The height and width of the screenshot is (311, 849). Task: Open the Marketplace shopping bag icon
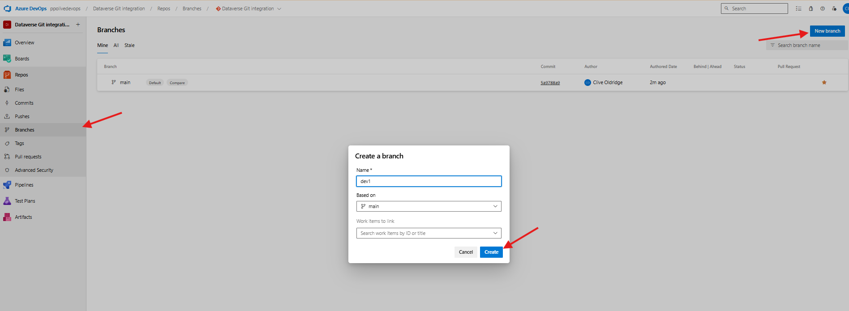[x=810, y=9]
